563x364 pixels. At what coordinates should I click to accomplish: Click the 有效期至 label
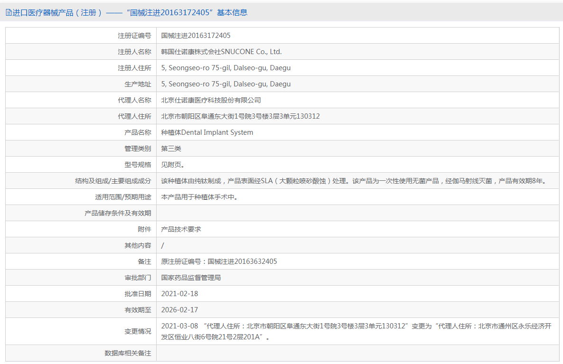click(138, 310)
